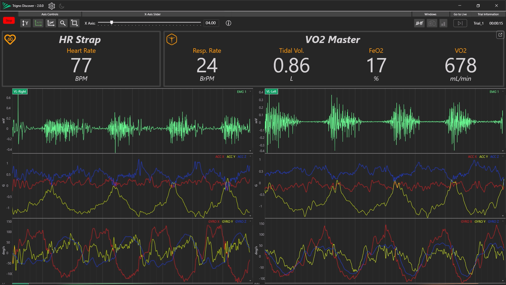
Task: Expand the VL-Left EMG 1 plot with plus
Action: [x=503, y=151]
